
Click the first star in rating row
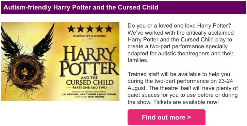(71, 29)
